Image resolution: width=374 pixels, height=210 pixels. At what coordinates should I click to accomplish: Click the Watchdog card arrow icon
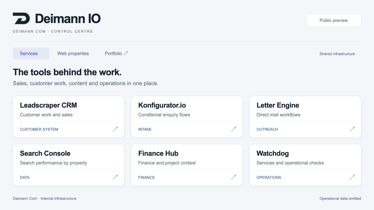click(352, 177)
